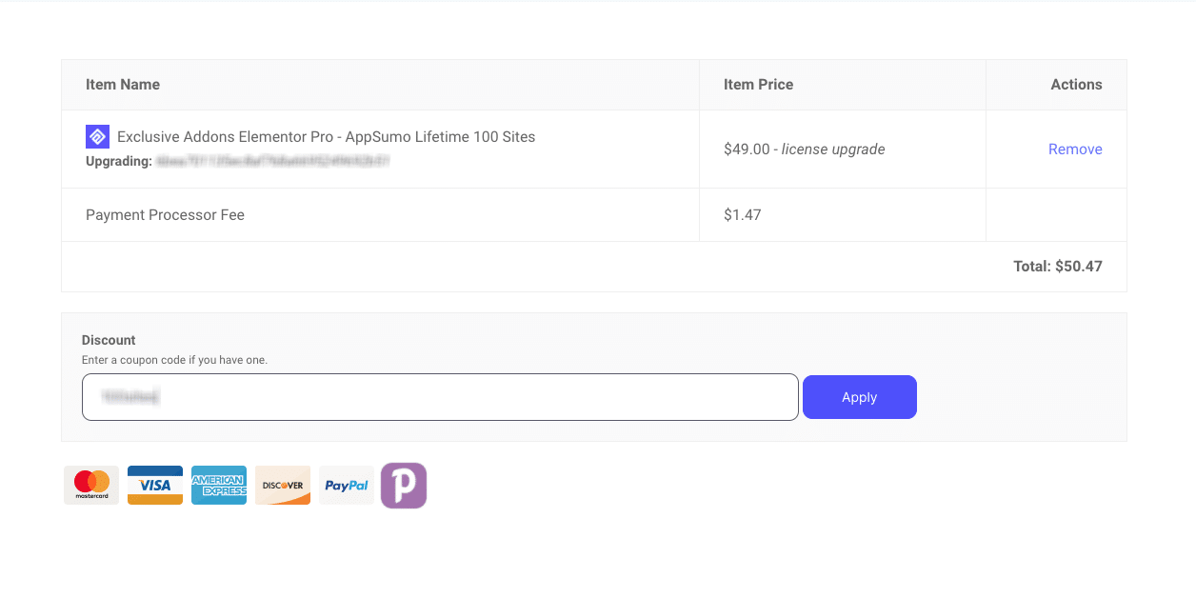
Task: Click the Actions column header
Action: [x=1076, y=85]
